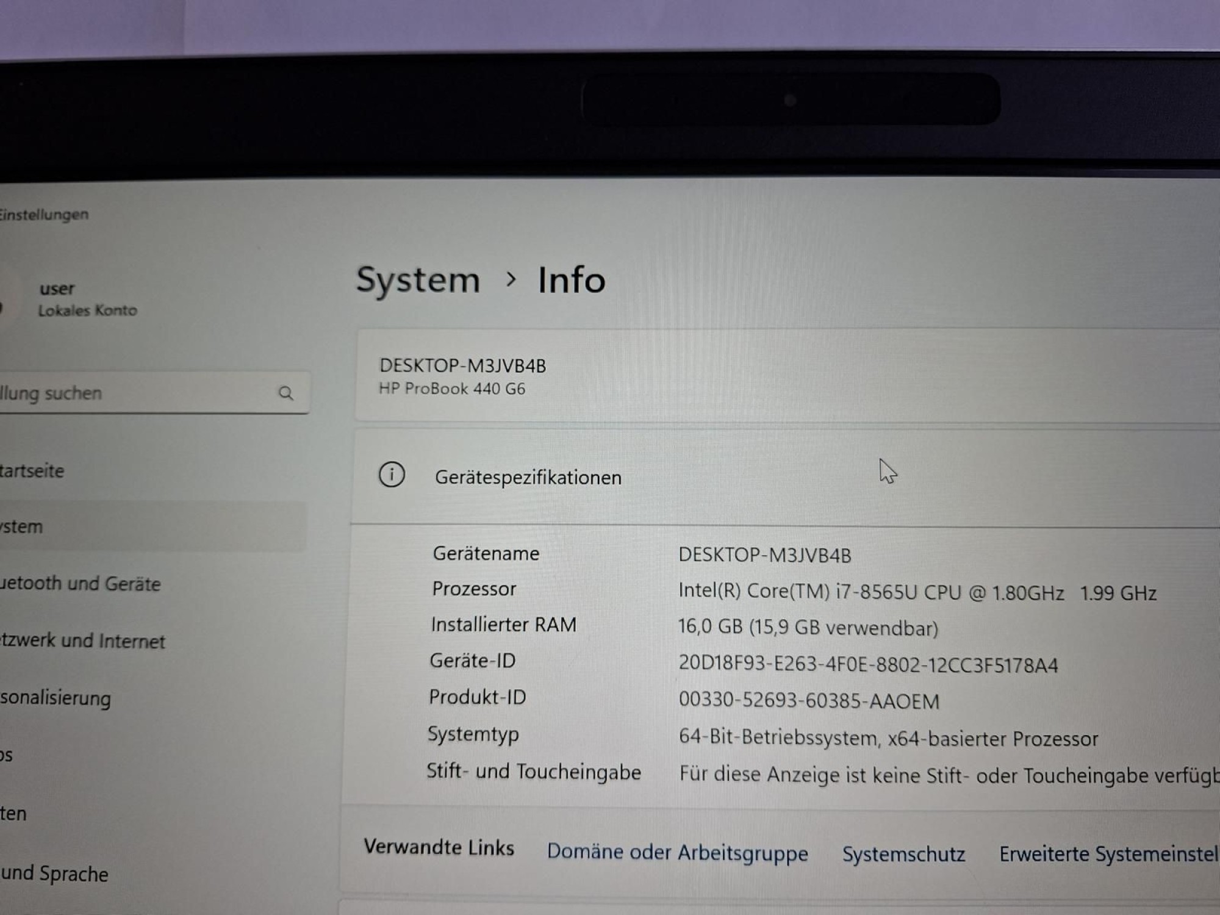
Task: Click System in the breadcrumb
Action: click(418, 281)
